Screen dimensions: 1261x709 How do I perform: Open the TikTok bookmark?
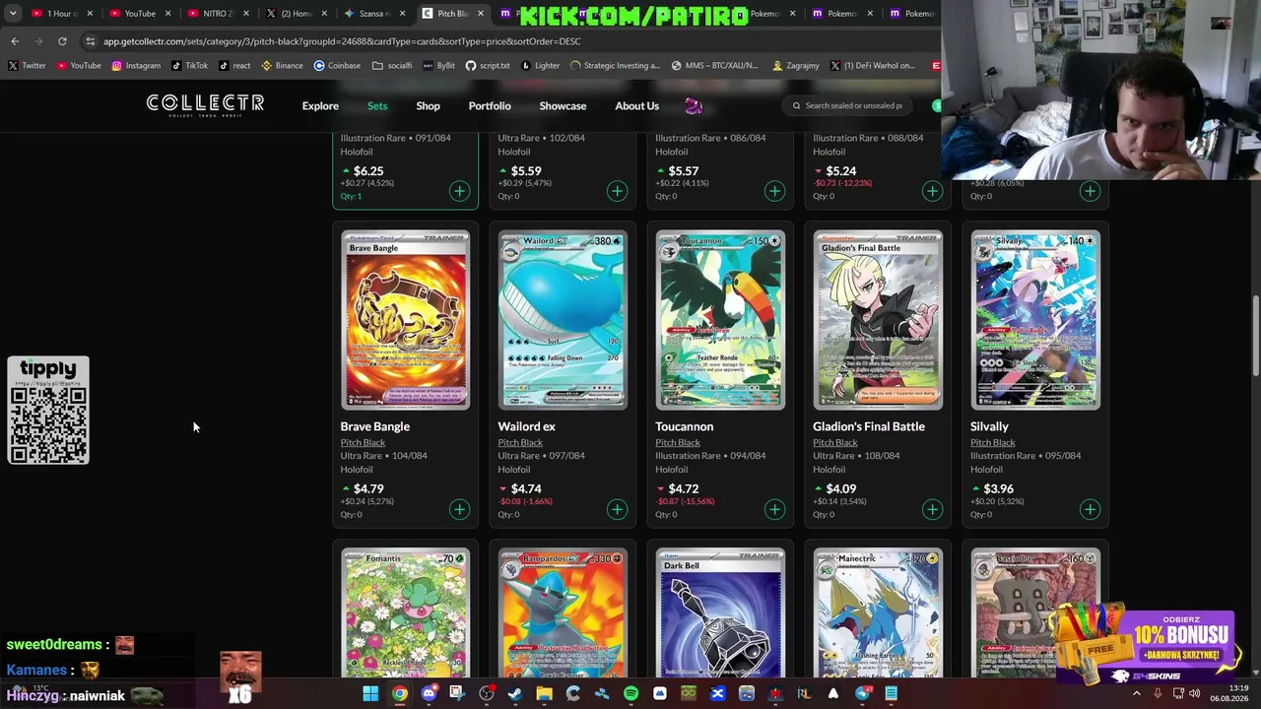click(189, 66)
